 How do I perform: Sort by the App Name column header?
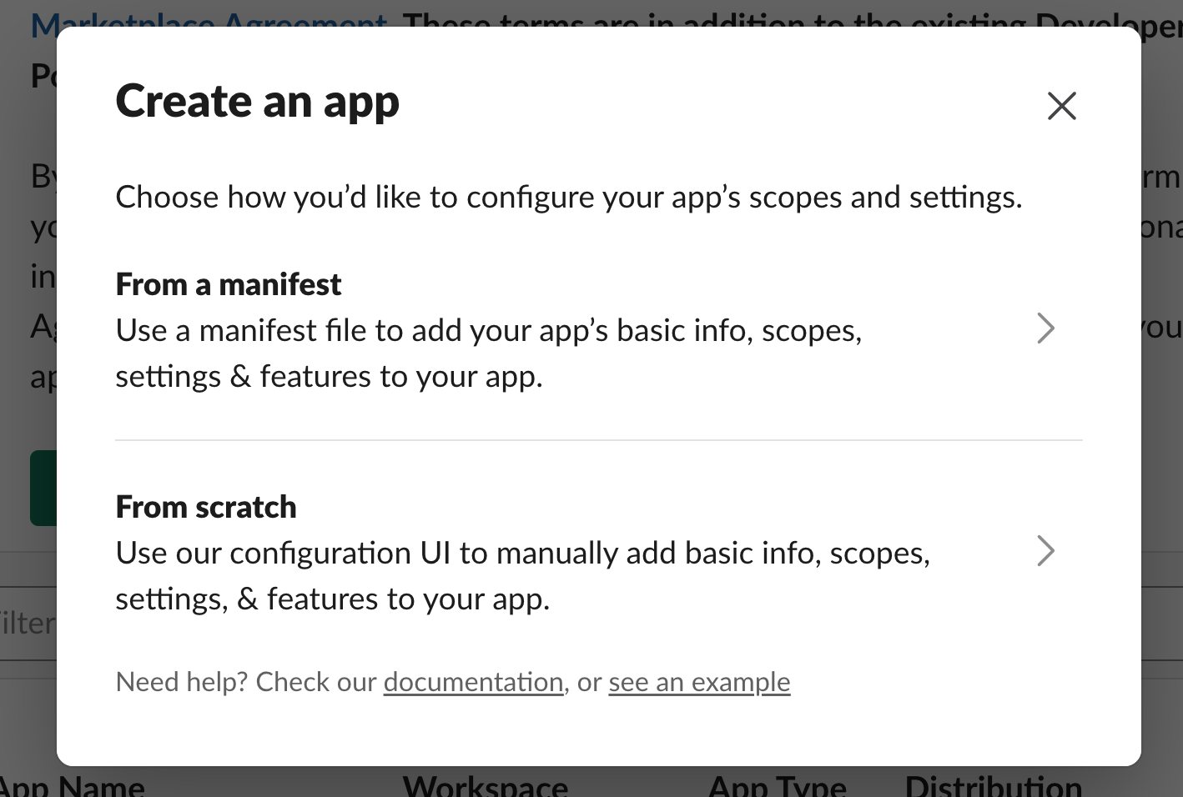point(73,786)
